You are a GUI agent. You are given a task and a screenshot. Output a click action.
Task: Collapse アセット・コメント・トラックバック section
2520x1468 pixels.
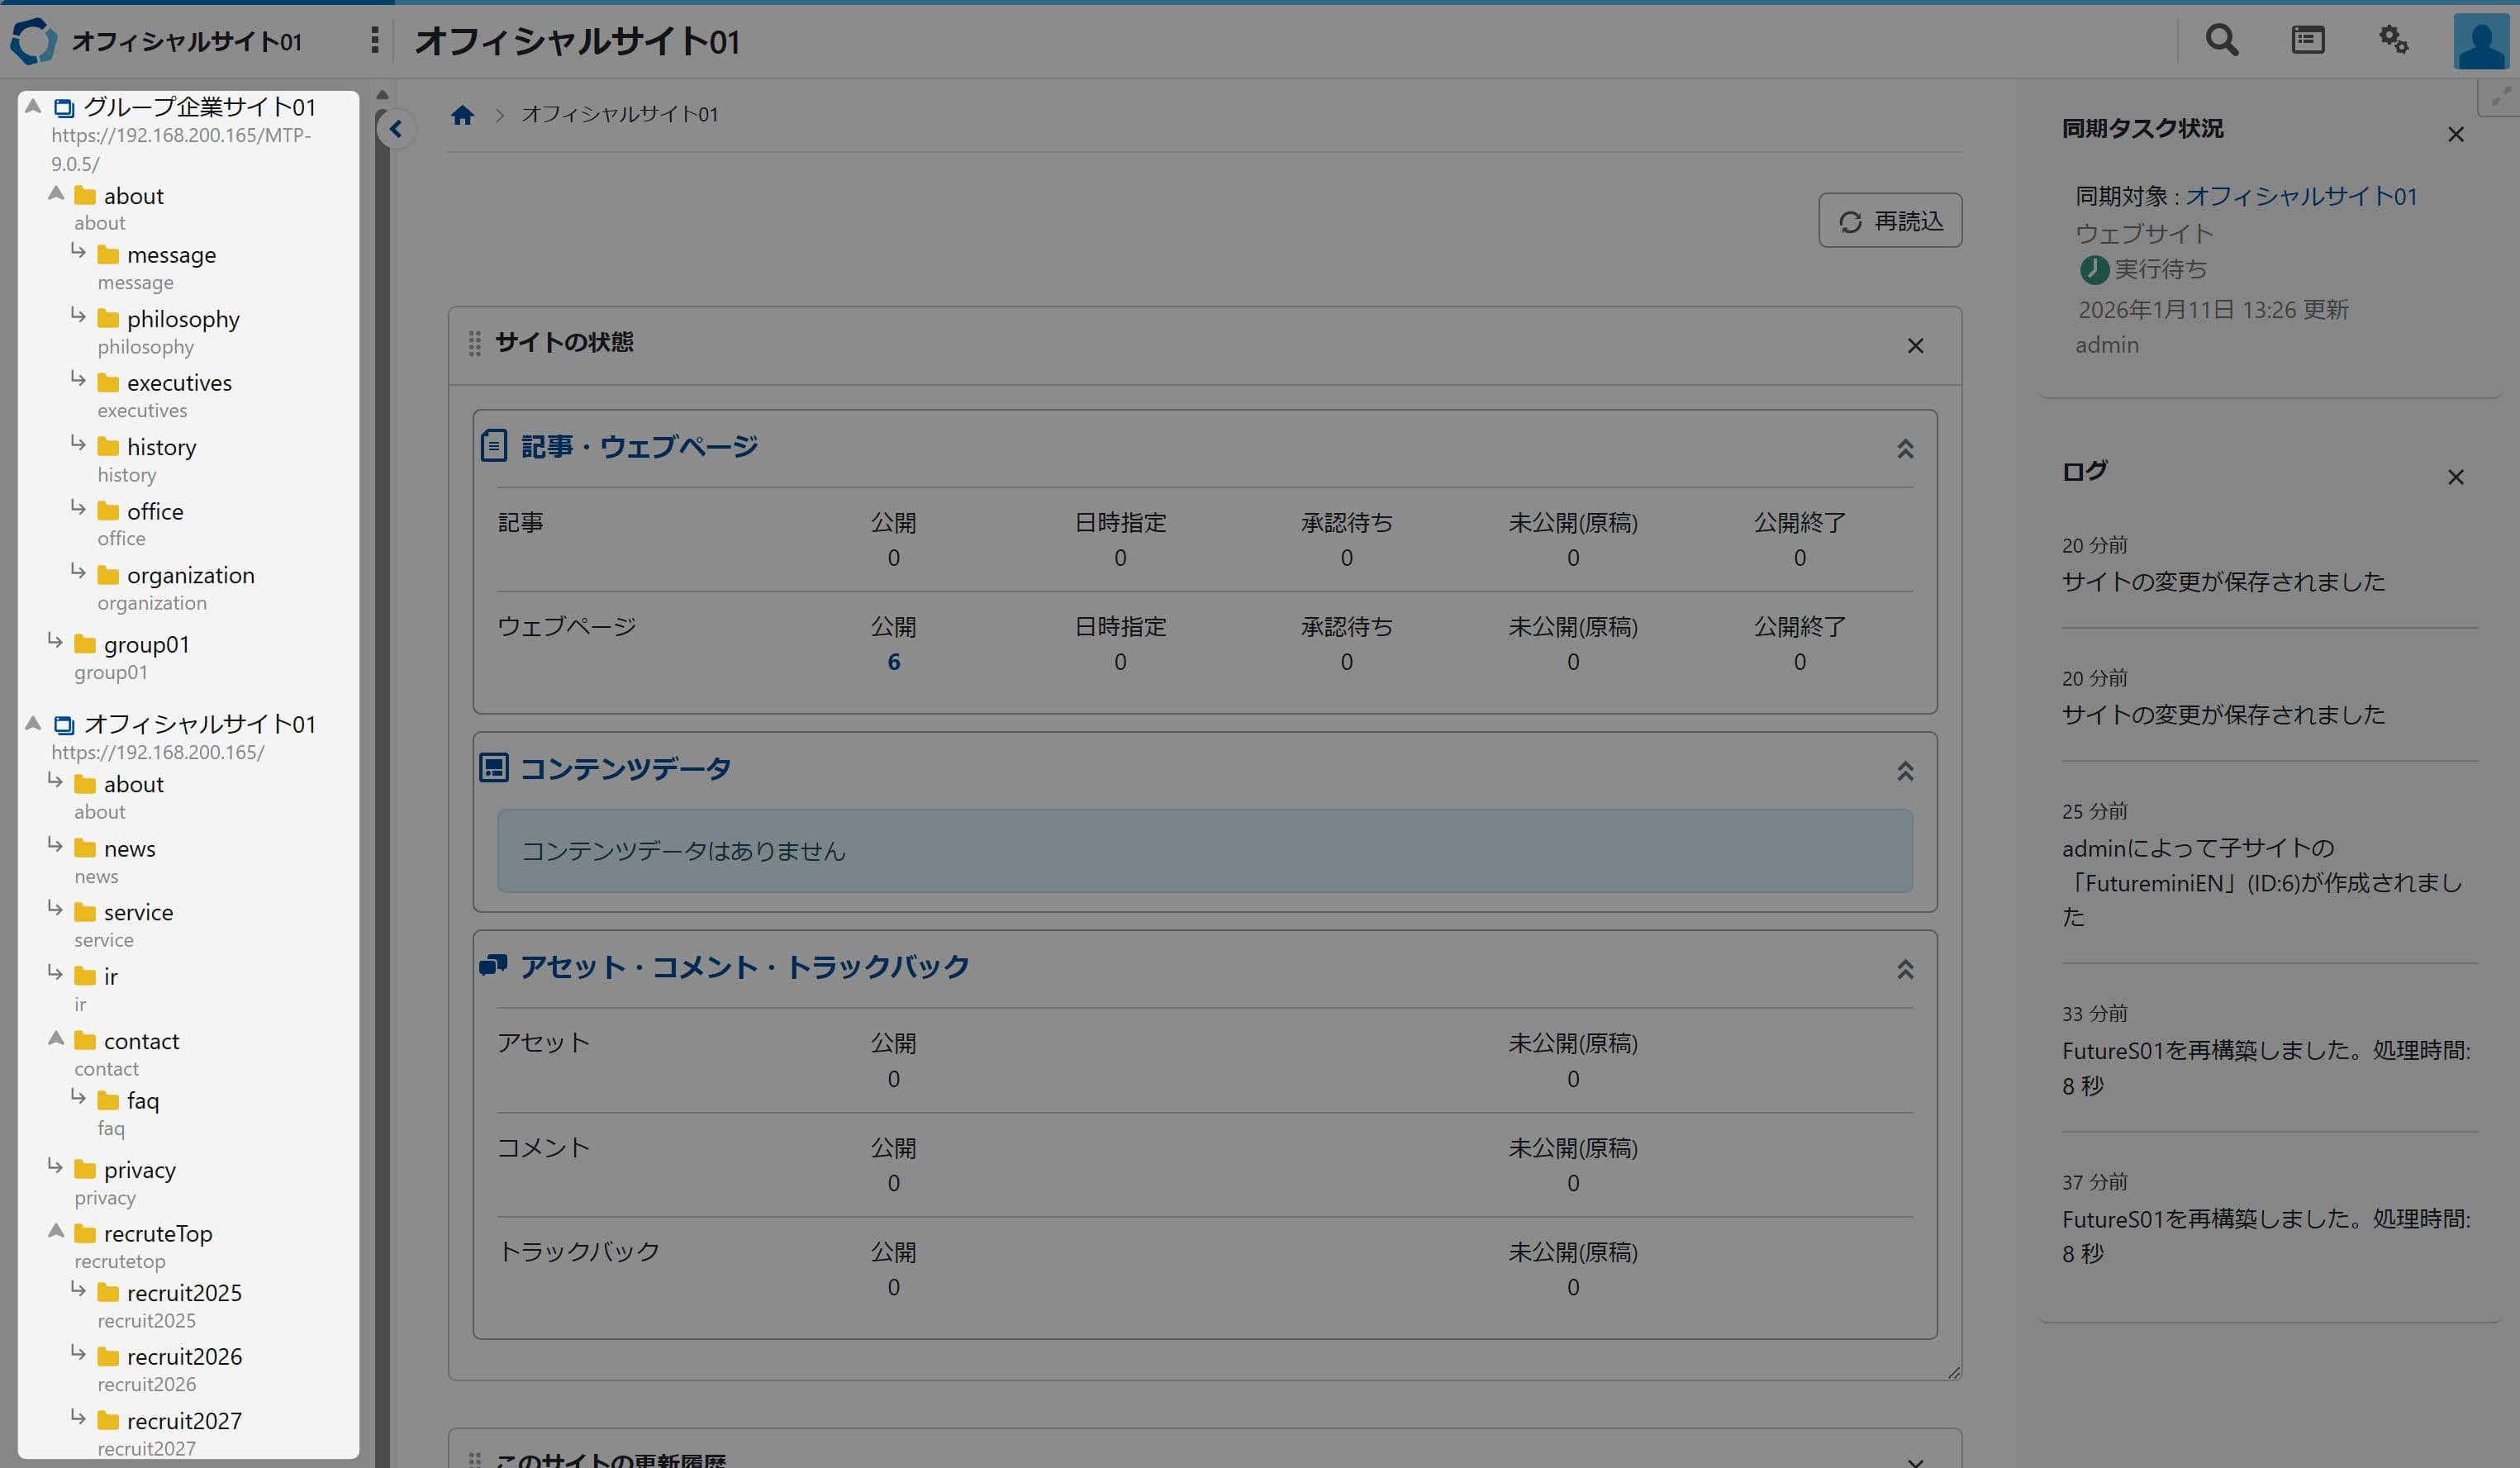point(1904,969)
